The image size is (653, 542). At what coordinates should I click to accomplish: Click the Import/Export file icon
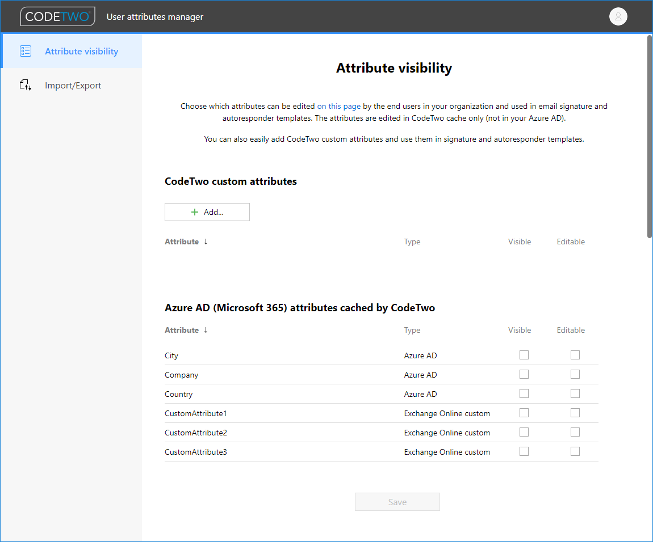26,85
